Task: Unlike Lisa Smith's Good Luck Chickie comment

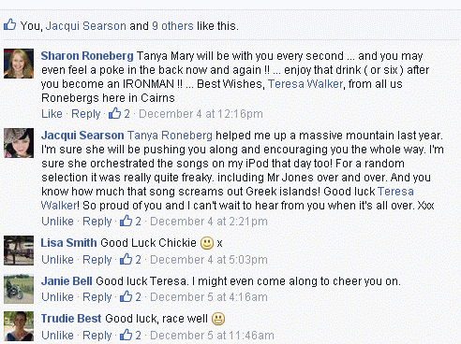Action: (x=57, y=260)
